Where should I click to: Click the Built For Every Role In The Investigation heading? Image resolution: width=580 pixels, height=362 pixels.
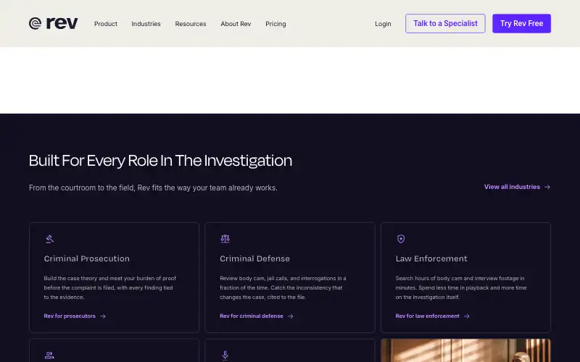click(160, 161)
